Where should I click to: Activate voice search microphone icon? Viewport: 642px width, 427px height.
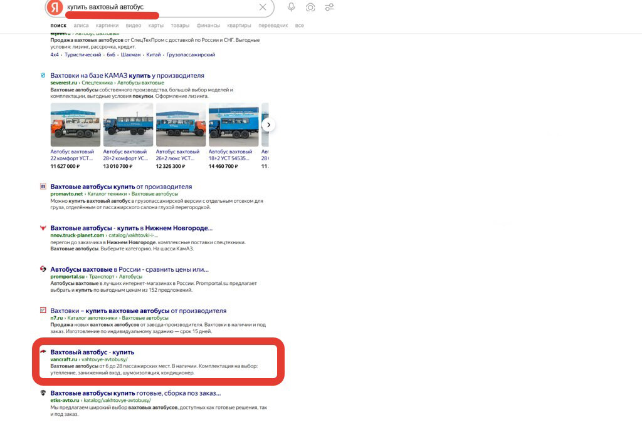(x=291, y=7)
